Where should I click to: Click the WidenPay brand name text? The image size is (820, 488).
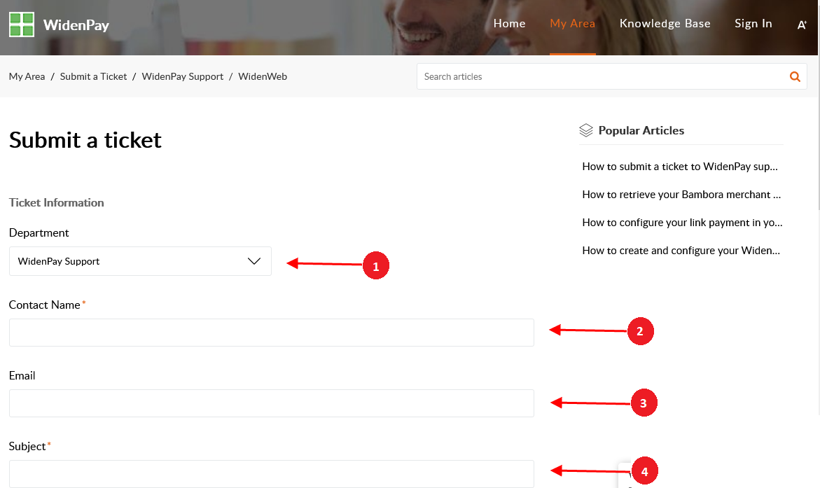(x=76, y=25)
